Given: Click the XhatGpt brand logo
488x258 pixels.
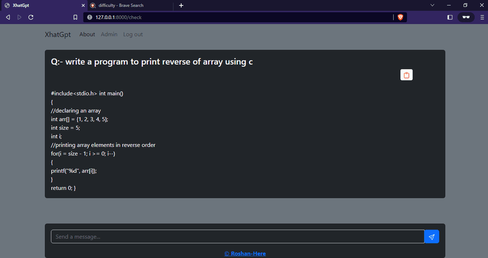Looking at the screenshot, I should coord(58,34).
